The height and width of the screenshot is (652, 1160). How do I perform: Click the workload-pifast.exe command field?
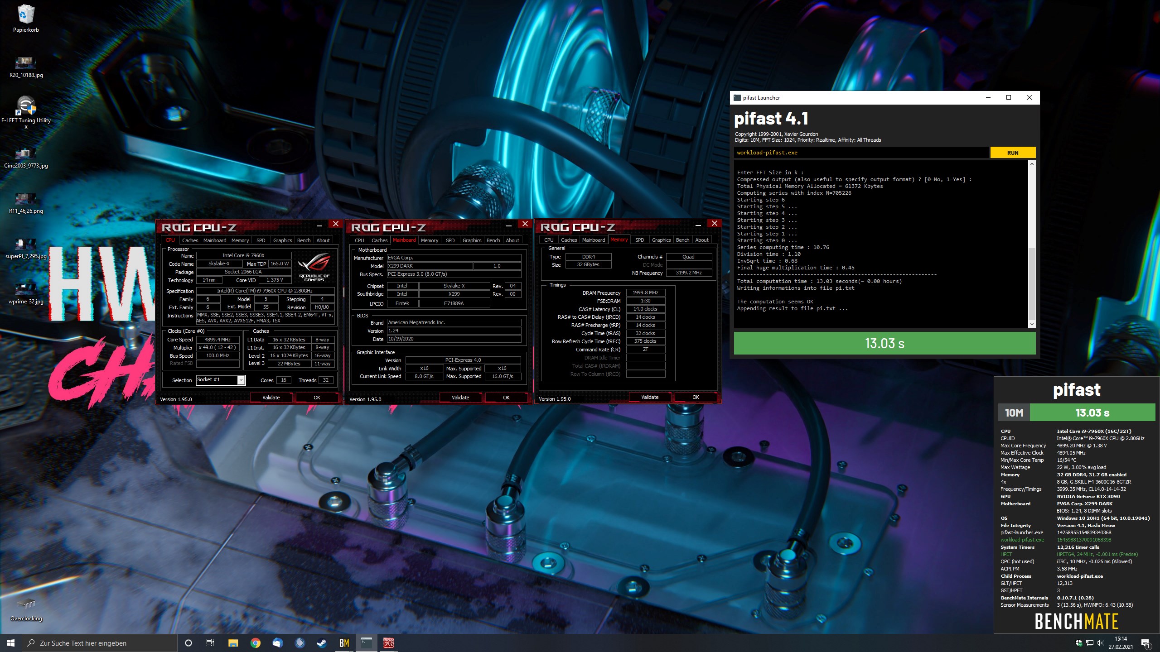(861, 153)
